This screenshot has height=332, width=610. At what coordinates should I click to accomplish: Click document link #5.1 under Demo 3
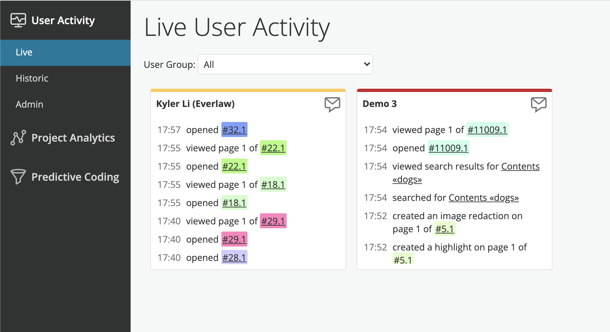click(444, 229)
